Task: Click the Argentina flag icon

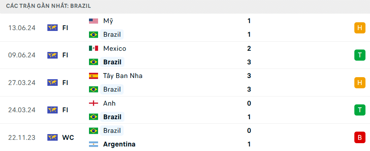Action: tap(94, 144)
